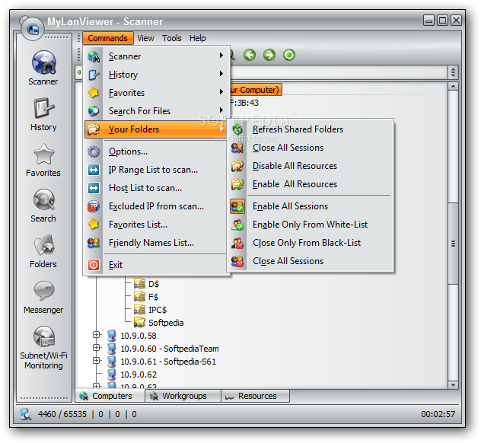Screen dimensions: 481x443
Task: Click the IP Range List arrows icon
Action: [x=94, y=170]
